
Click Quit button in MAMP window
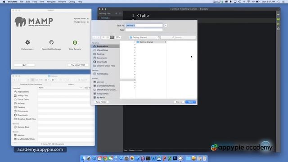(24, 65)
